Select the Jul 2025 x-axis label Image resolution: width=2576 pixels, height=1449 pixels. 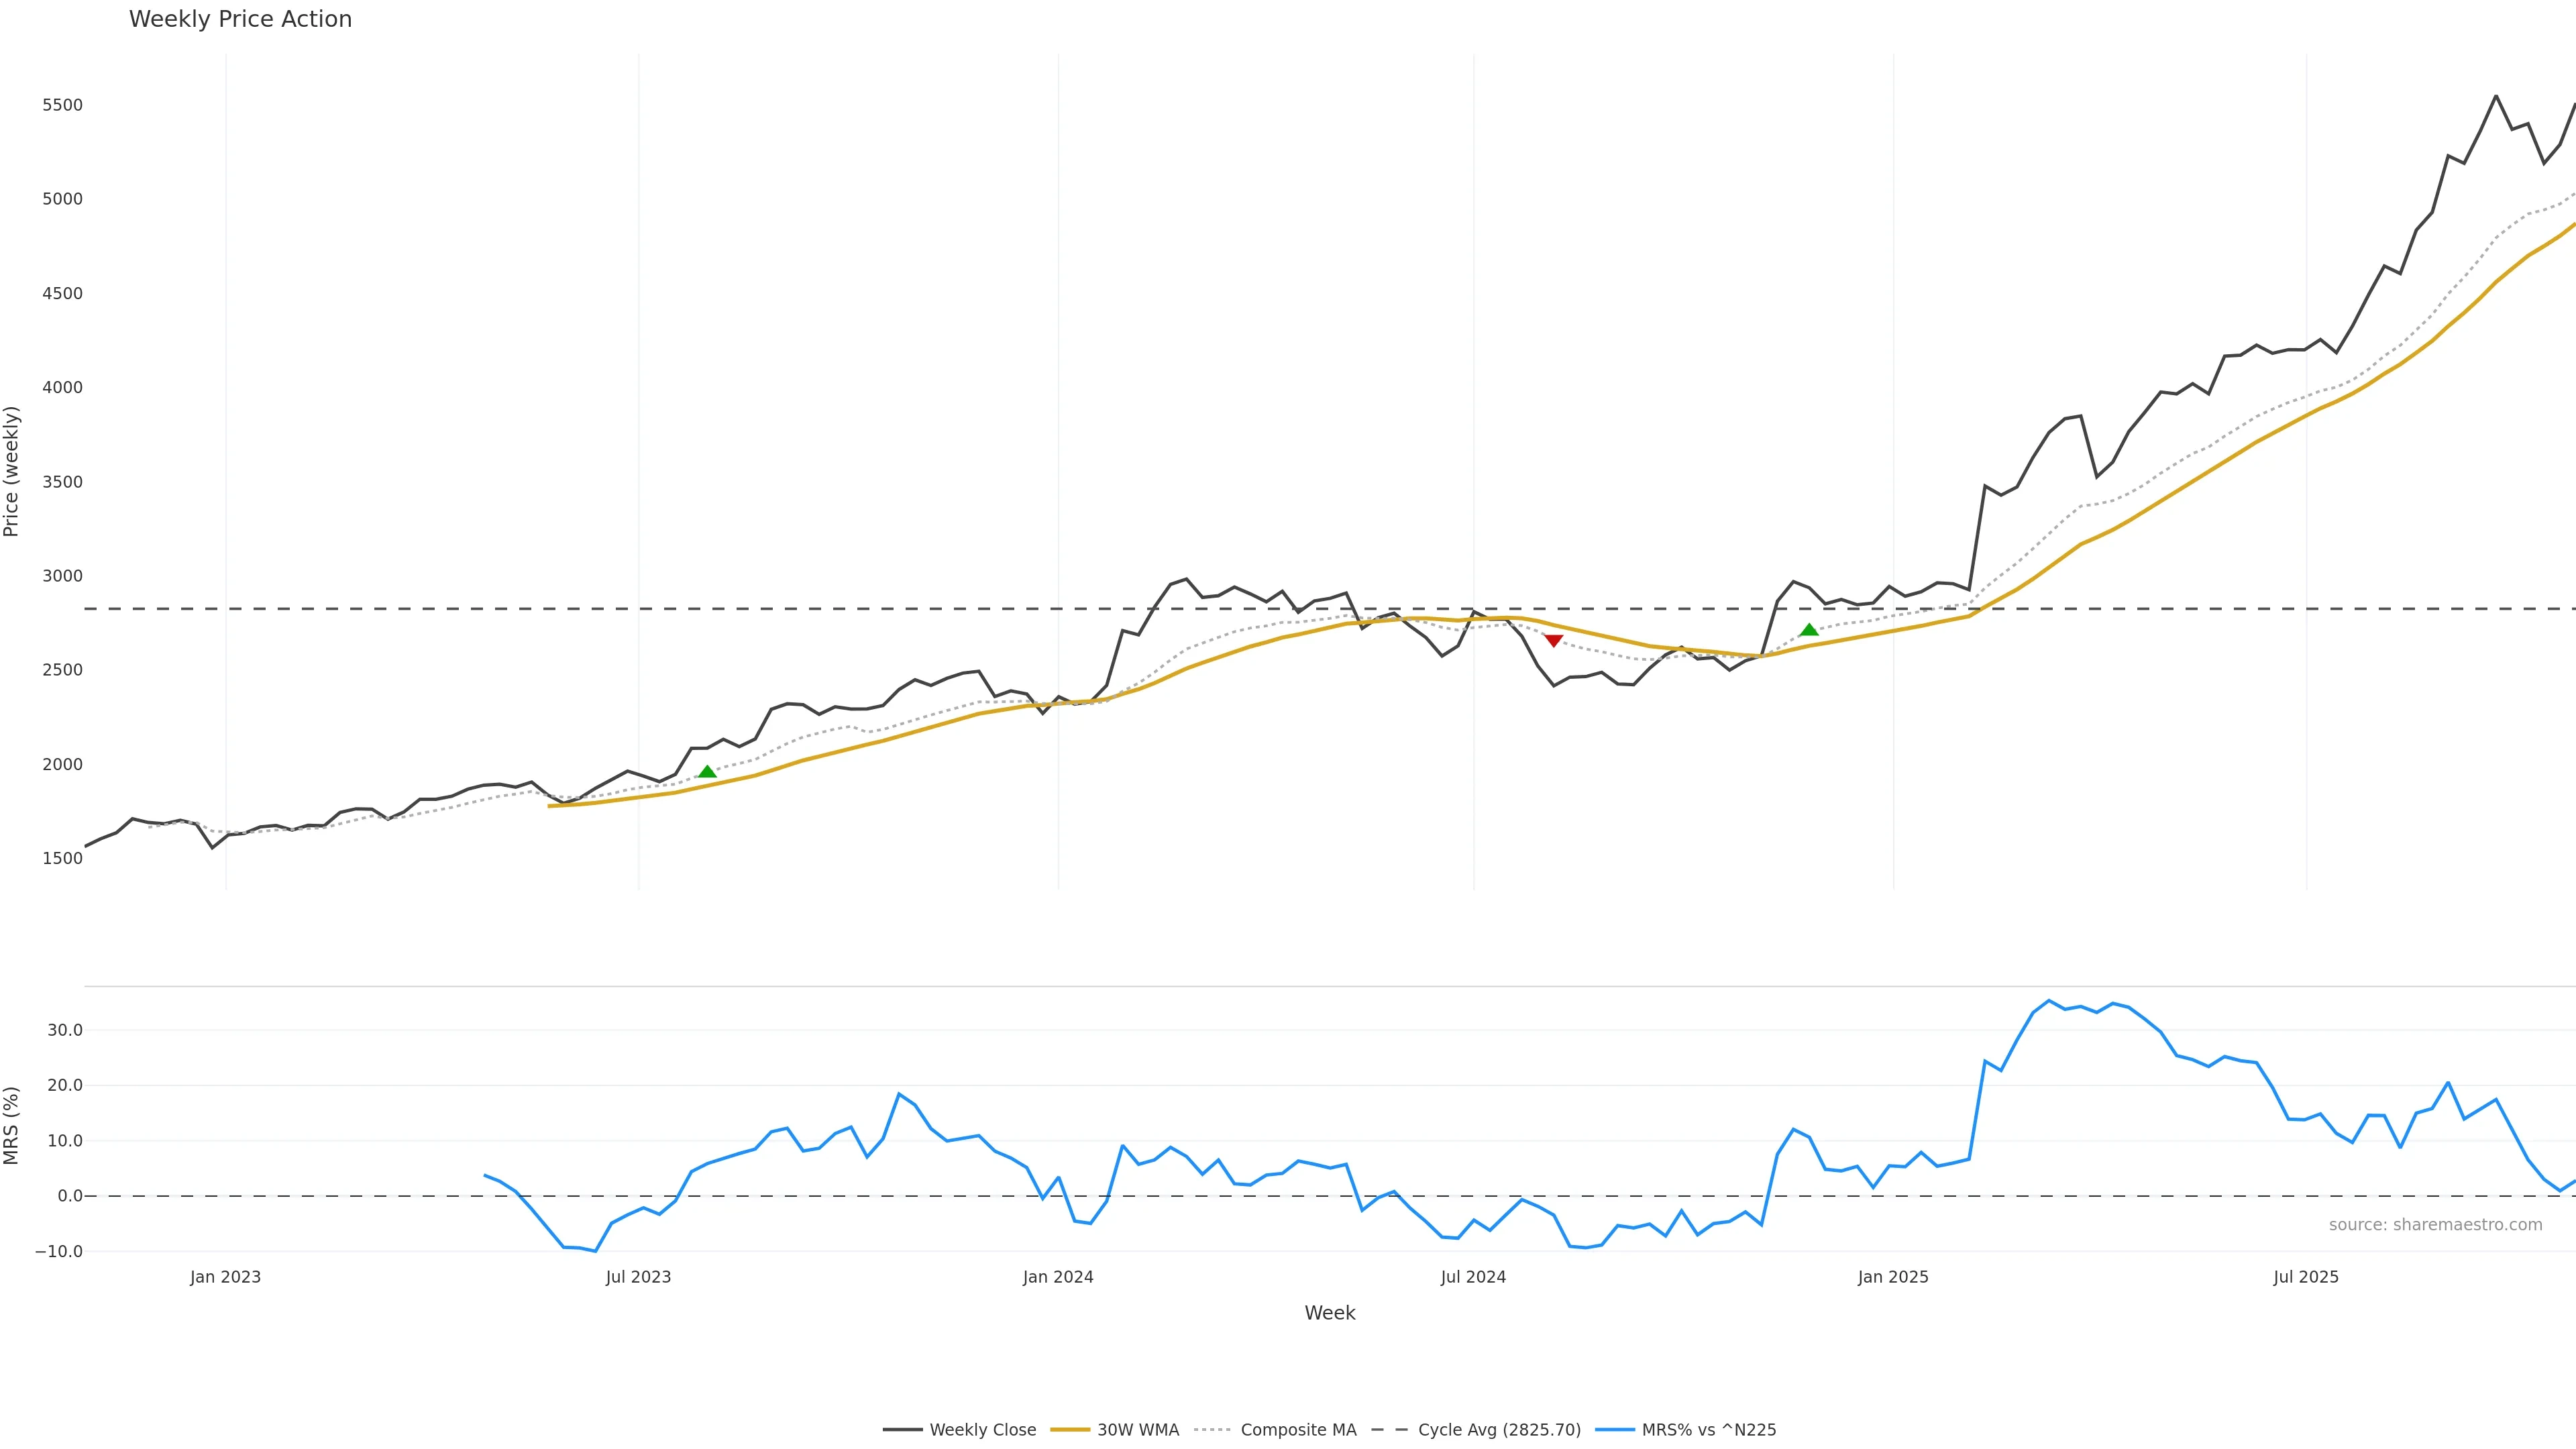[2306, 1277]
